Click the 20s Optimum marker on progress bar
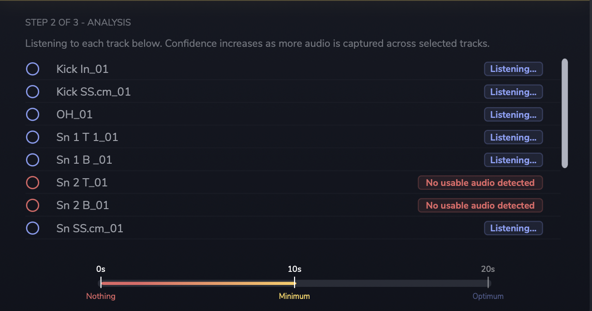The height and width of the screenshot is (311, 592). click(488, 283)
